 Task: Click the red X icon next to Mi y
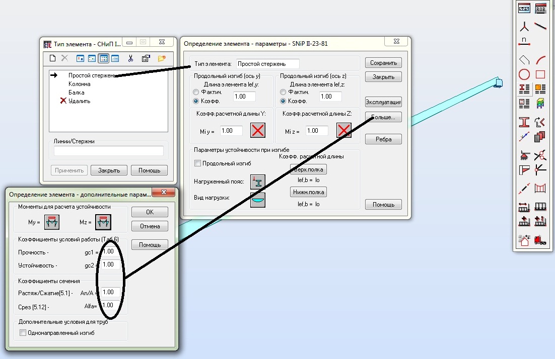tap(258, 130)
